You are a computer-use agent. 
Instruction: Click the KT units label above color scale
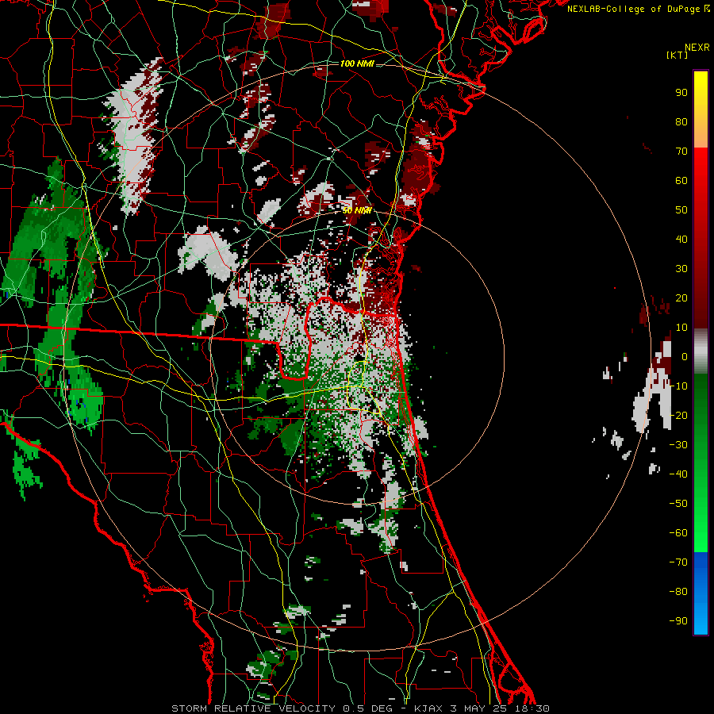678,55
